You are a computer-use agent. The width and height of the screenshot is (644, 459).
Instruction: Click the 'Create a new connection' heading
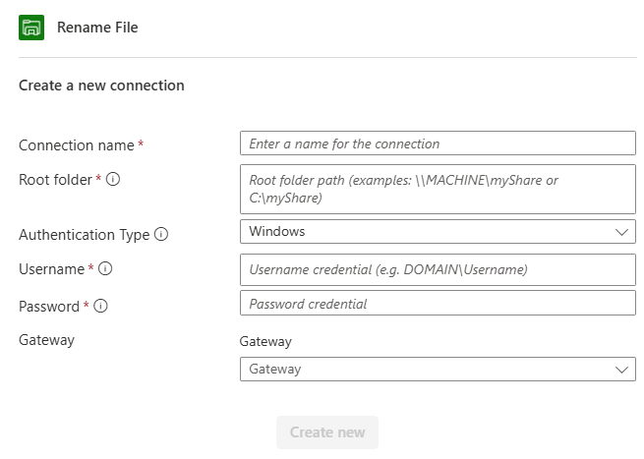(101, 86)
